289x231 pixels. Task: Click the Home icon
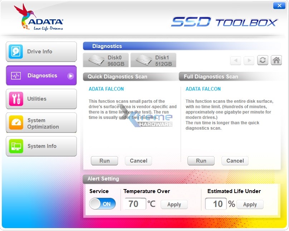coord(276,60)
